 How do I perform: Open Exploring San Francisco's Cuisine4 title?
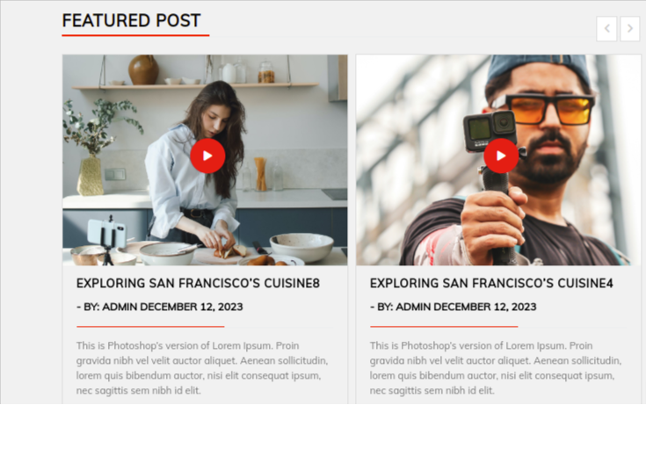click(x=491, y=283)
